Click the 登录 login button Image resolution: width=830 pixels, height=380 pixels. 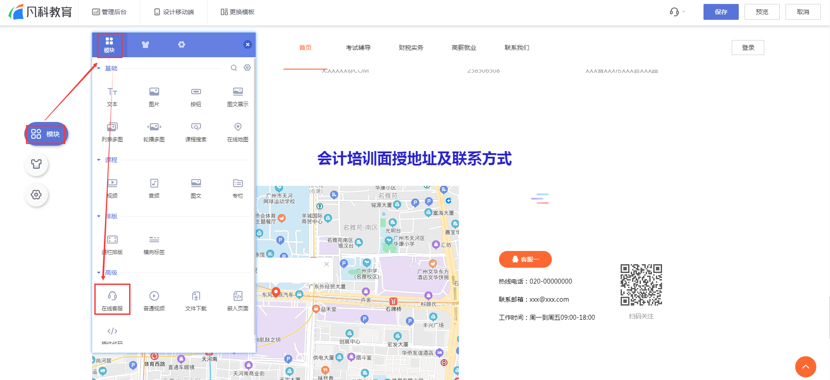point(748,48)
